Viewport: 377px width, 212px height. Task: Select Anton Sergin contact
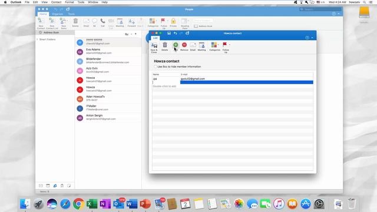click(108, 117)
